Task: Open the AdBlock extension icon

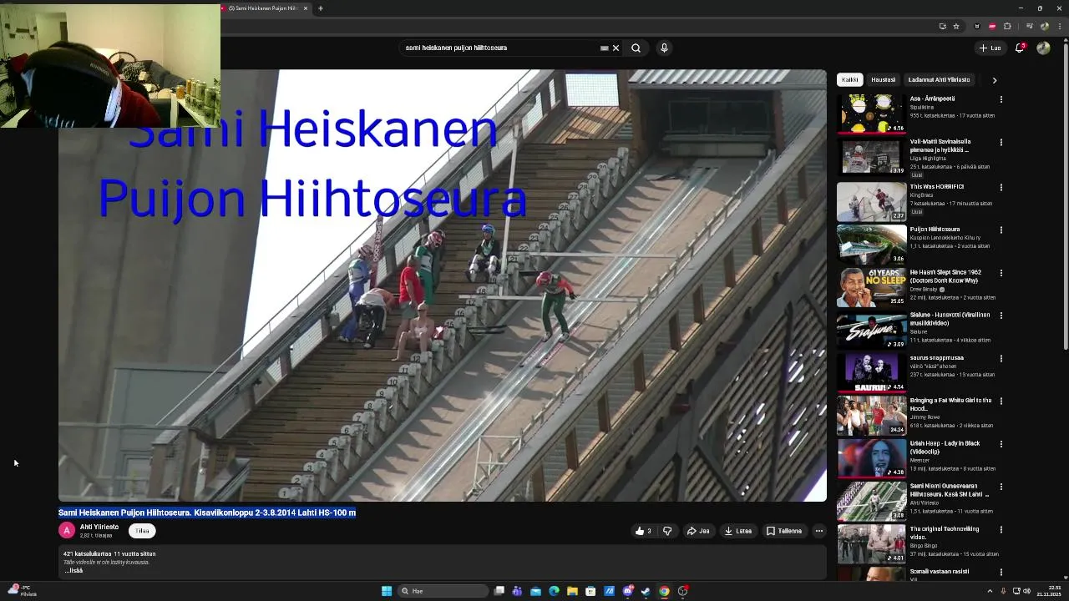Action: 992,26
